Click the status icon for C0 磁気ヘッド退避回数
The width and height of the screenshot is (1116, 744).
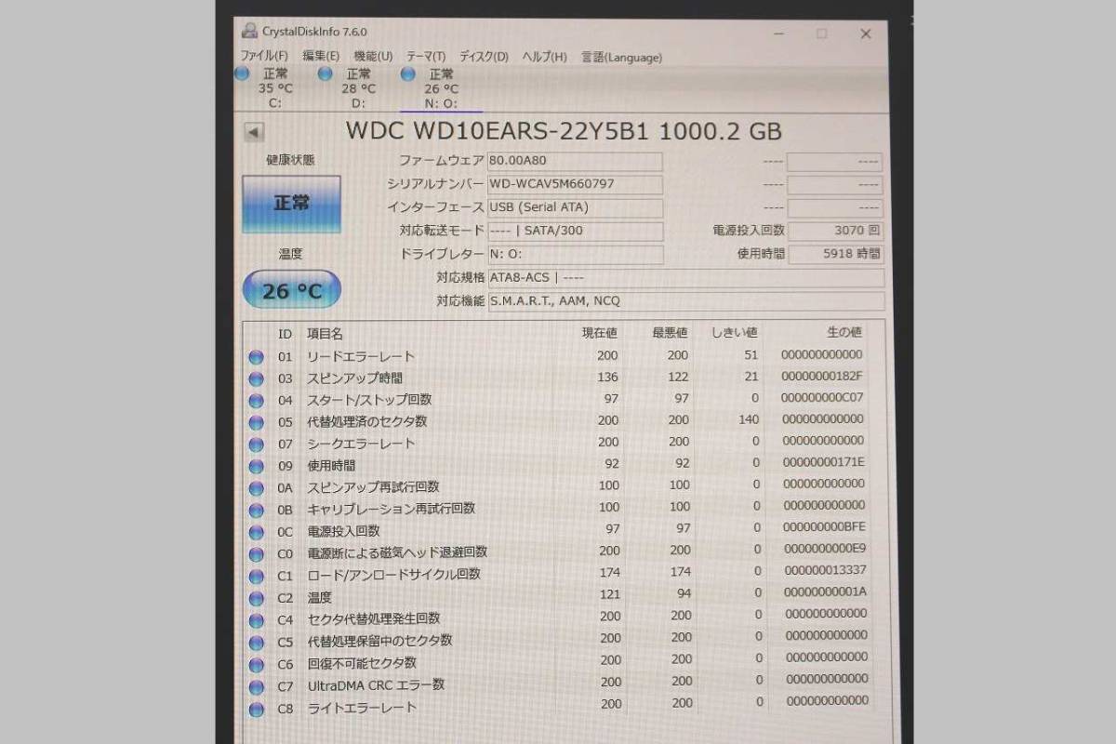pyautogui.click(x=256, y=554)
